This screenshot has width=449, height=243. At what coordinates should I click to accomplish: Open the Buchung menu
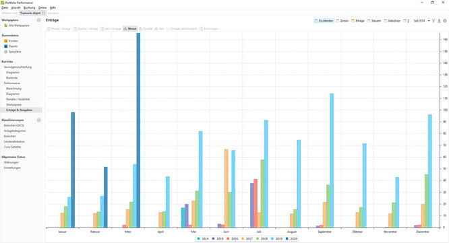tap(29, 7)
